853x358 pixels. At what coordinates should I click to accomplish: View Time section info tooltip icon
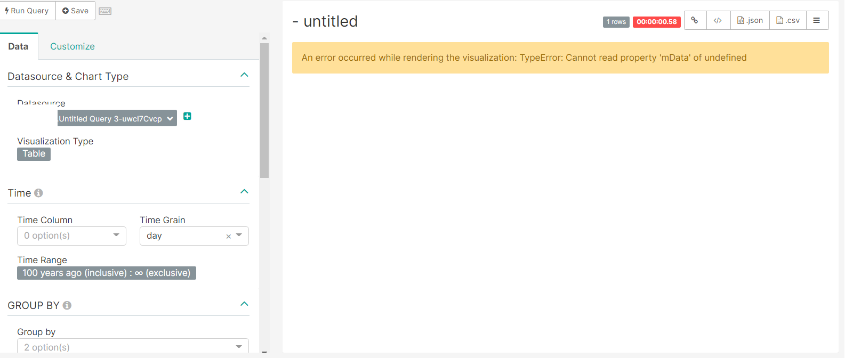[x=38, y=193]
